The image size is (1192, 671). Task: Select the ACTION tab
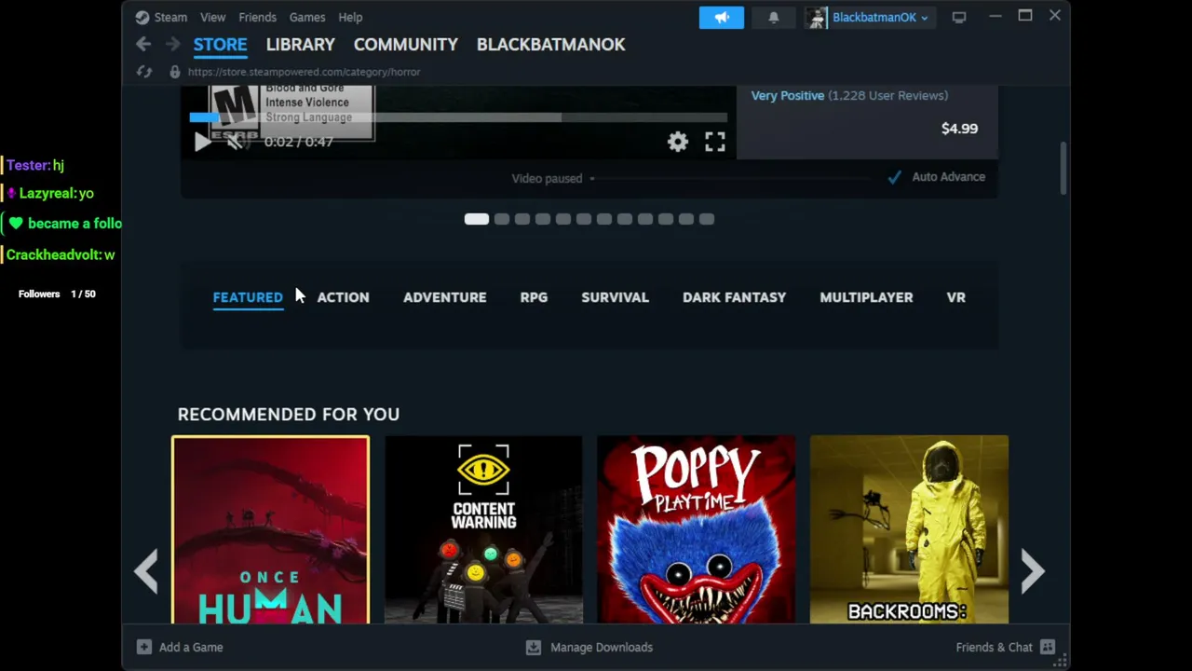click(x=343, y=297)
